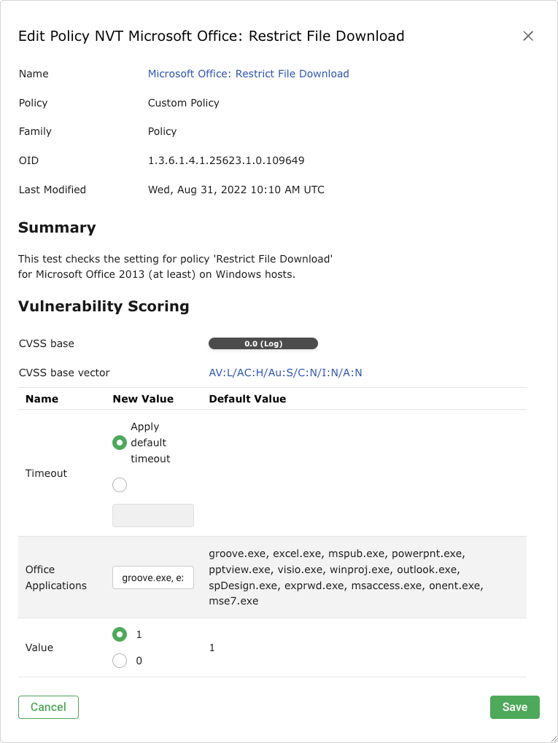Click the 0.0 (Log) severity bar
Image resolution: width=558 pixels, height=743 pixels.
[x=263, y=343]
